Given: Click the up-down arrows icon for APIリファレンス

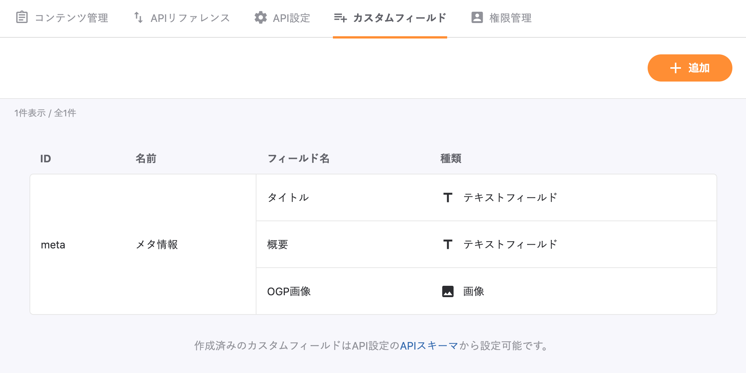Looking at the screenshot, I should click(138, 17).
